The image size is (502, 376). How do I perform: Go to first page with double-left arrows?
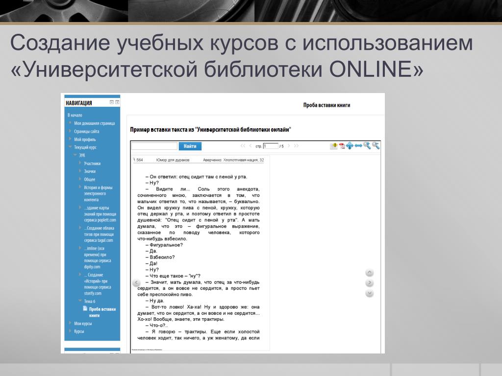click(x=243, y=146)
